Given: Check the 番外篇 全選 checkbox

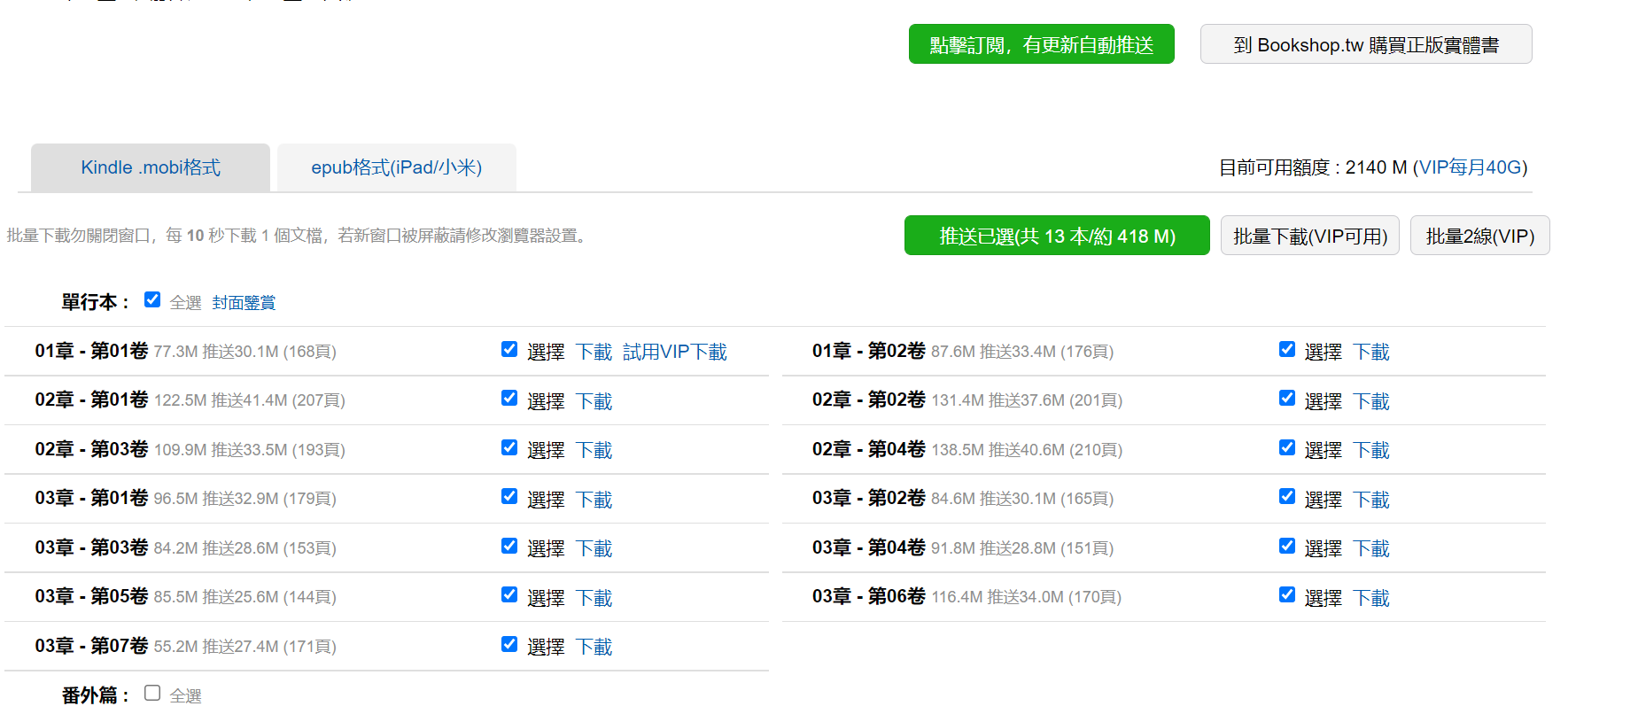Looking at the screenshot, I should pos(152,693).
